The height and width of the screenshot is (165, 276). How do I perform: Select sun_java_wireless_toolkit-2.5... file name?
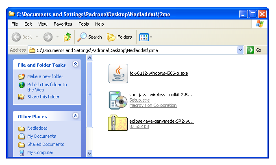(x=161, y=95)
